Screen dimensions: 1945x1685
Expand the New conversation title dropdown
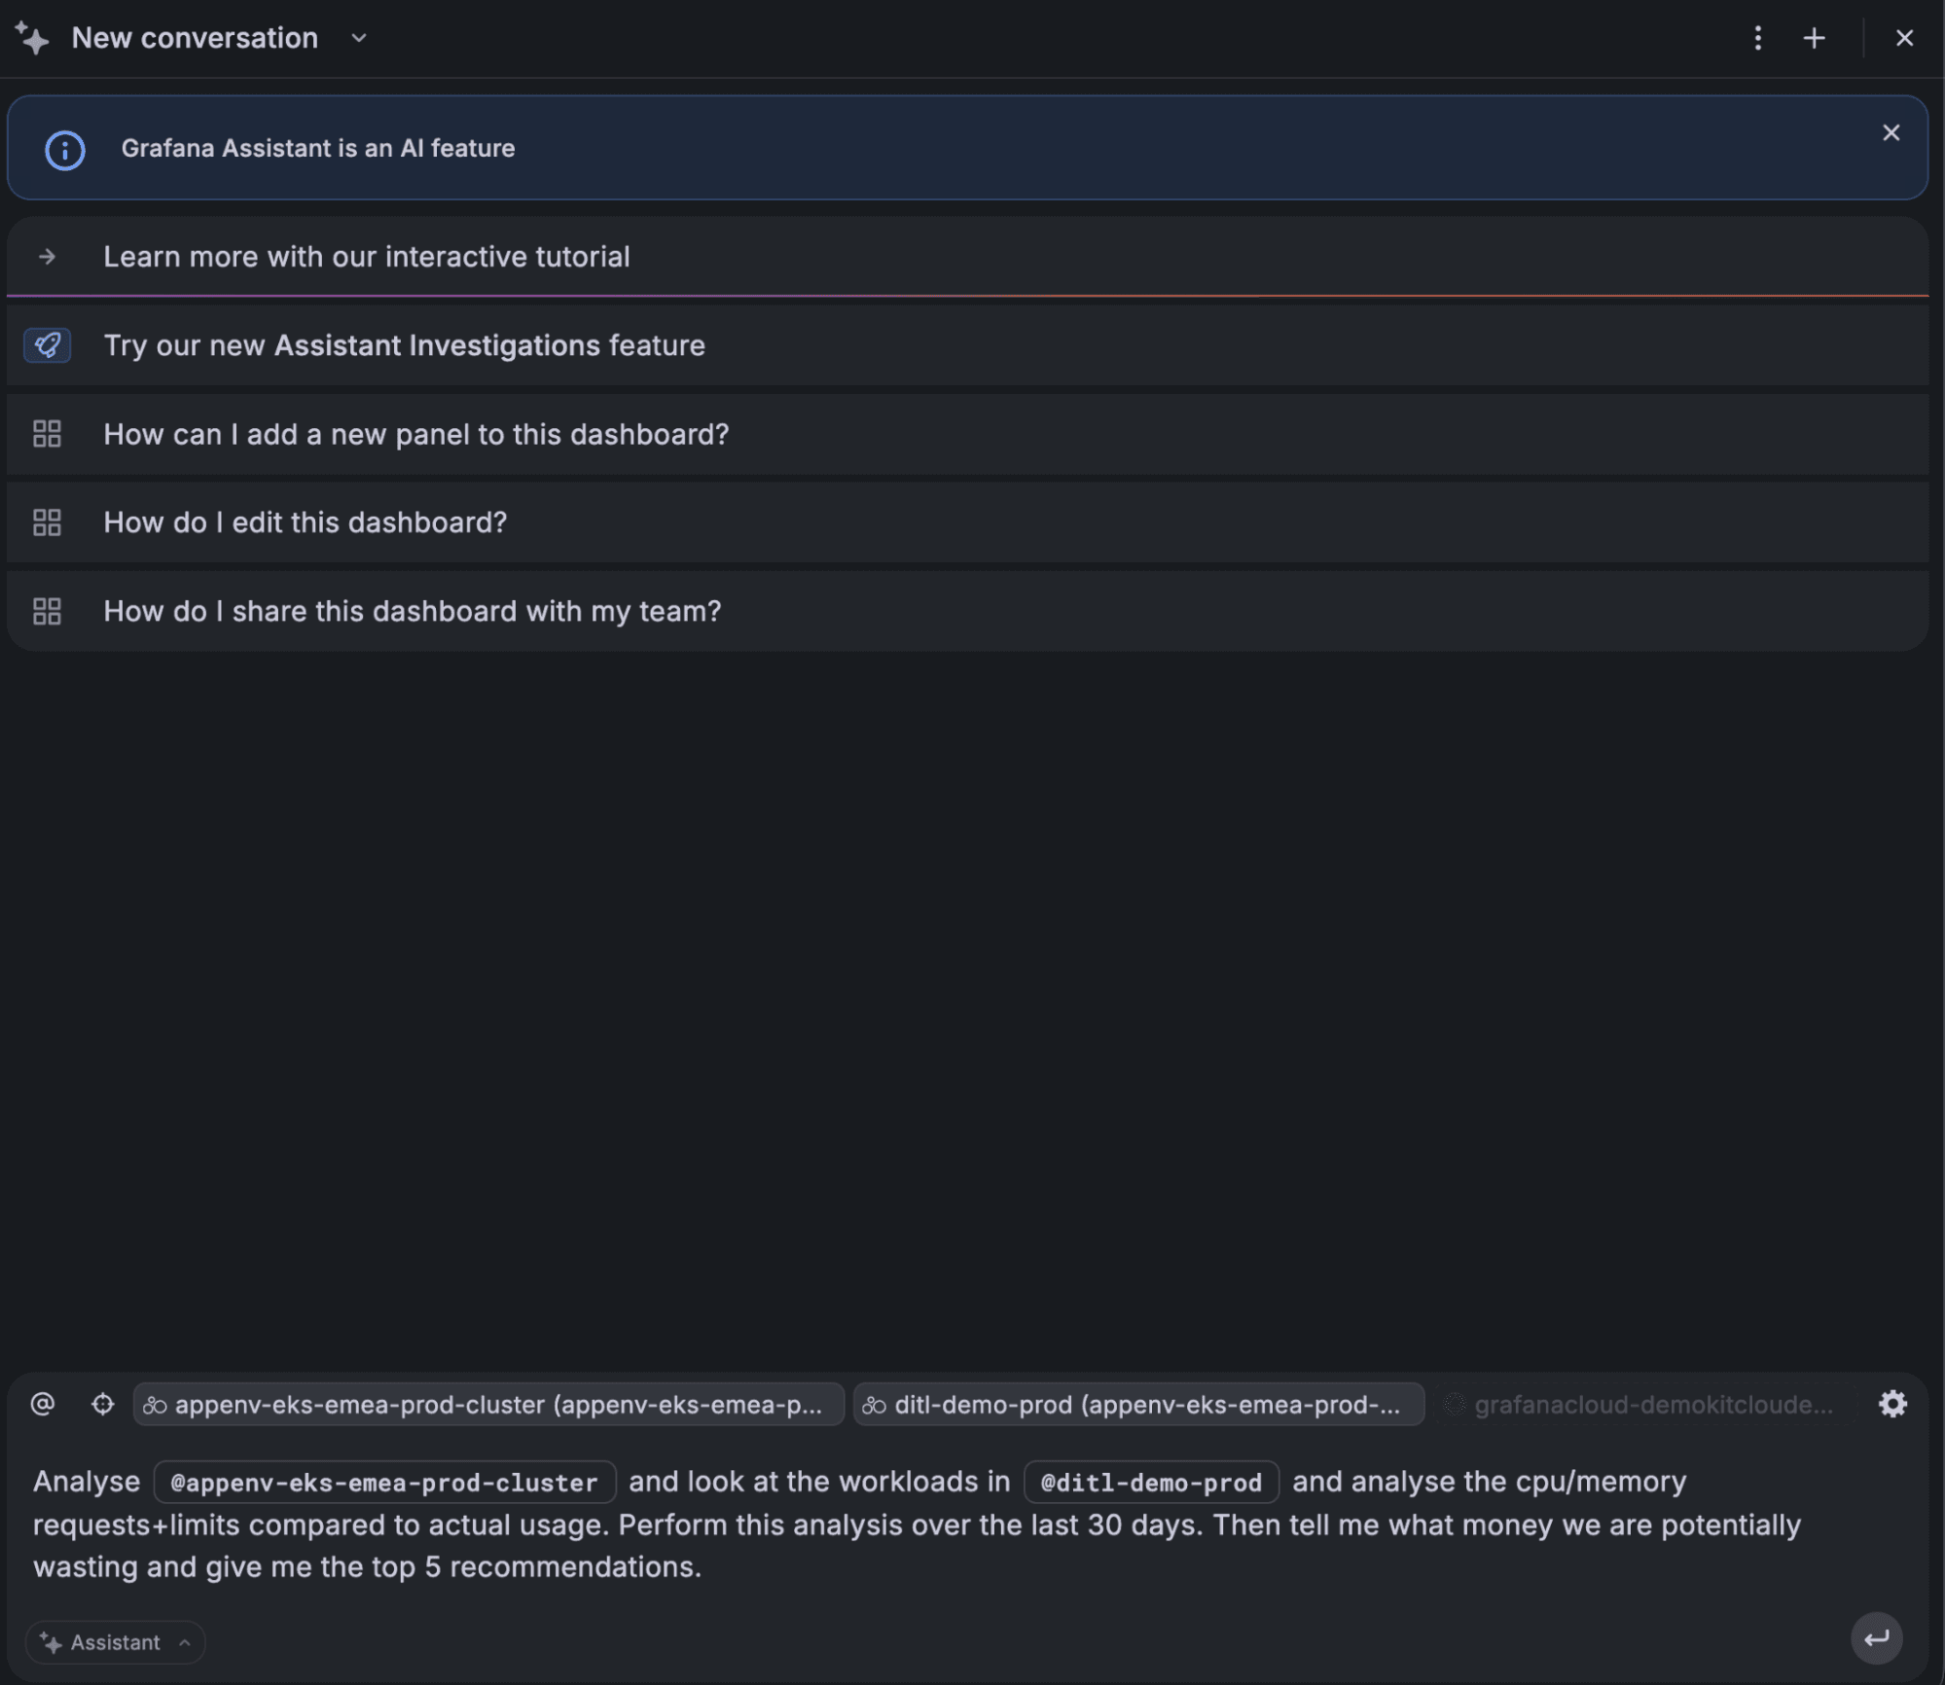tap(357, 38)
